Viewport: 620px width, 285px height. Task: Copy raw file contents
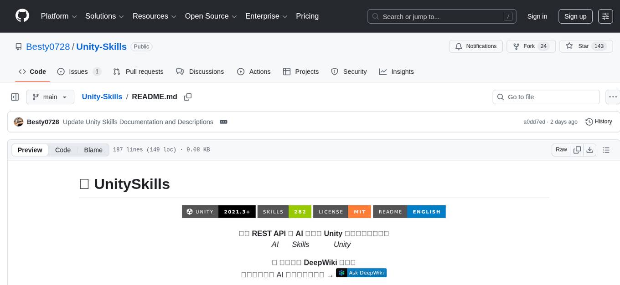577,150
